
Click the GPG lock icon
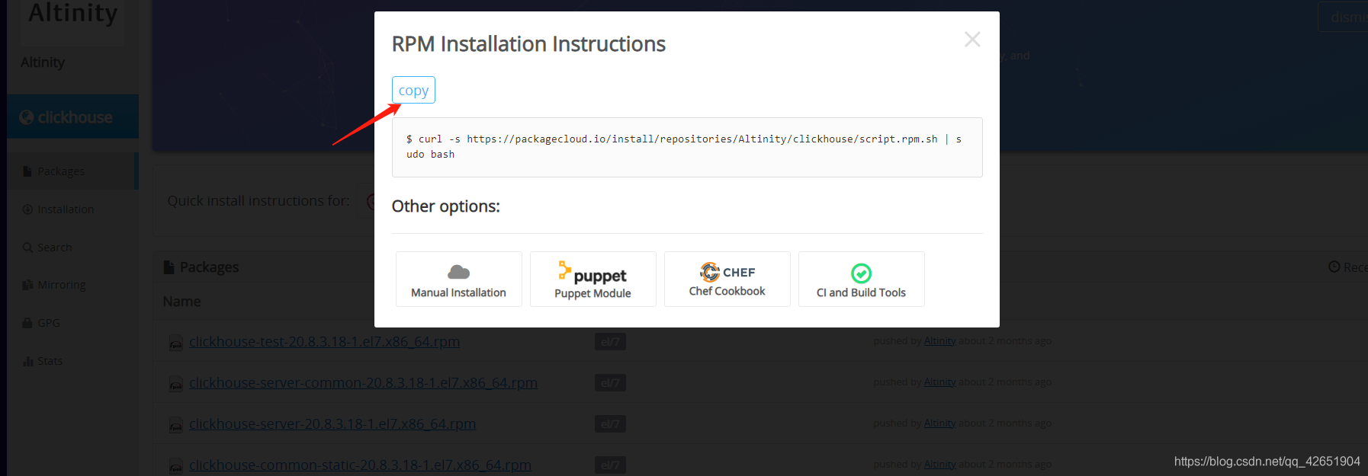click(x=27, y=323)
